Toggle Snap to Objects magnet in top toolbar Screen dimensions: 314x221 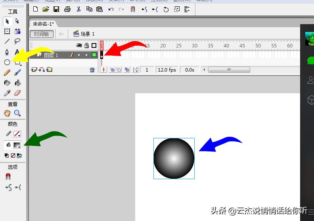pyautogui.click(x=133, y=9)
